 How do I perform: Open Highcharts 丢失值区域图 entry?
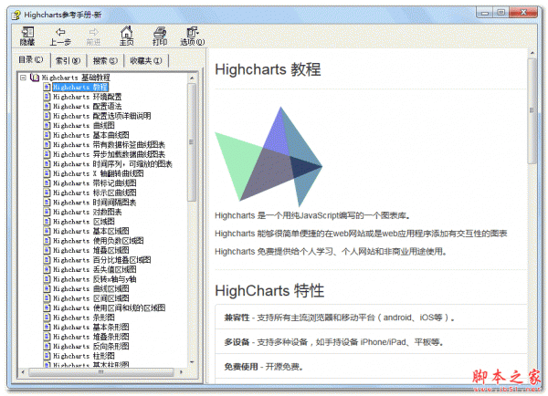tap(95, 269)
